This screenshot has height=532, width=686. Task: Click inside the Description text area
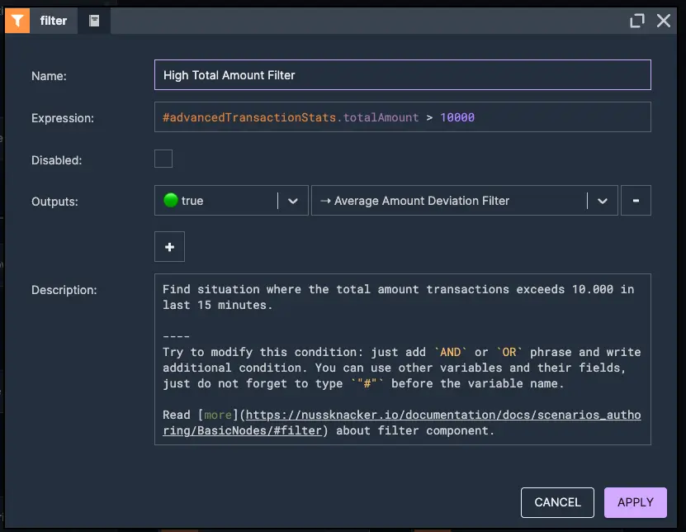(403, 359)
